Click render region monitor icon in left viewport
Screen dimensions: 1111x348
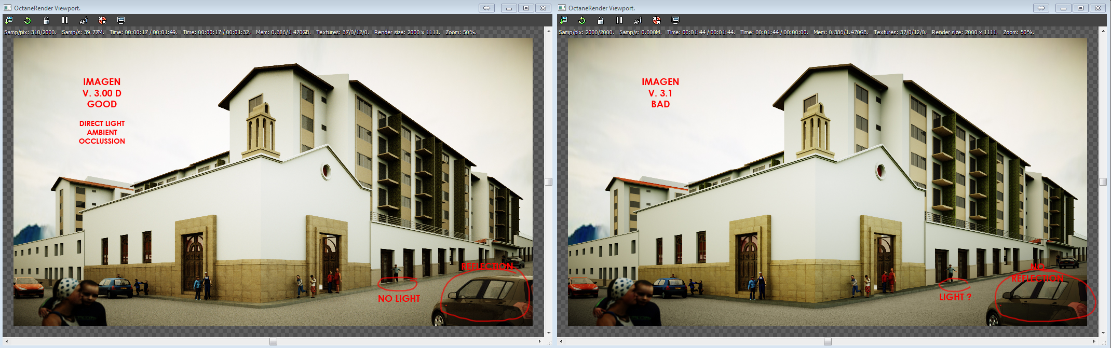(121, 20)
